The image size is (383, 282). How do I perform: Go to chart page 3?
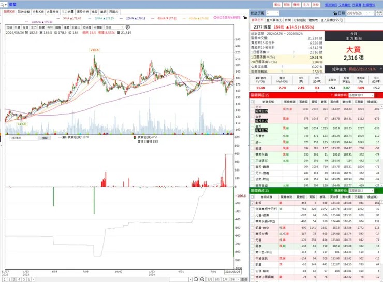tap(14, 279)
